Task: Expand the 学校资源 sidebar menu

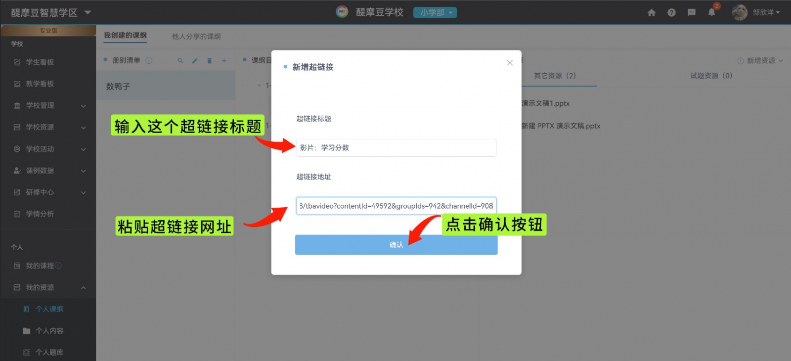Action: click(x=48, y=128)
